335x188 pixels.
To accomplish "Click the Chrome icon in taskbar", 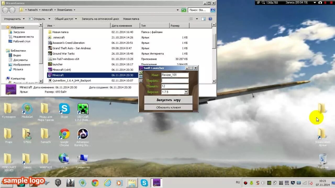I will [95, 183].
